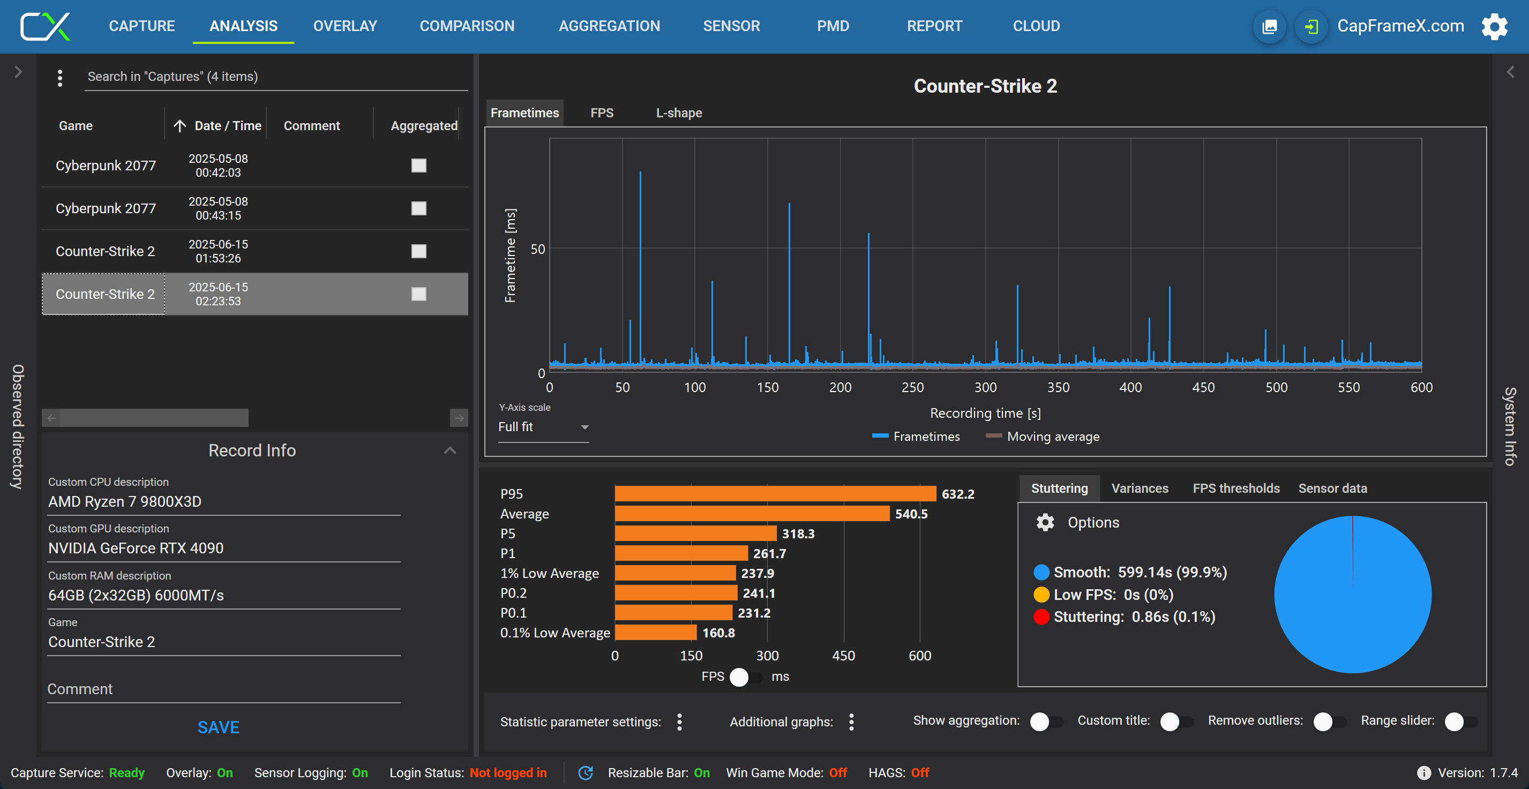Select the ANALYSIS tab
Screen dimensions: 1529x789
tap(243, 26)
